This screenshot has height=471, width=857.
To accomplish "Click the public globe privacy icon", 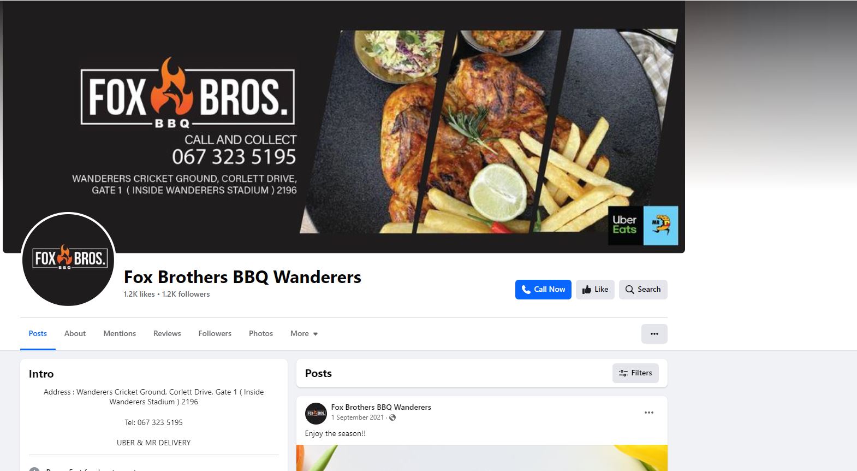I will [392, 417].
